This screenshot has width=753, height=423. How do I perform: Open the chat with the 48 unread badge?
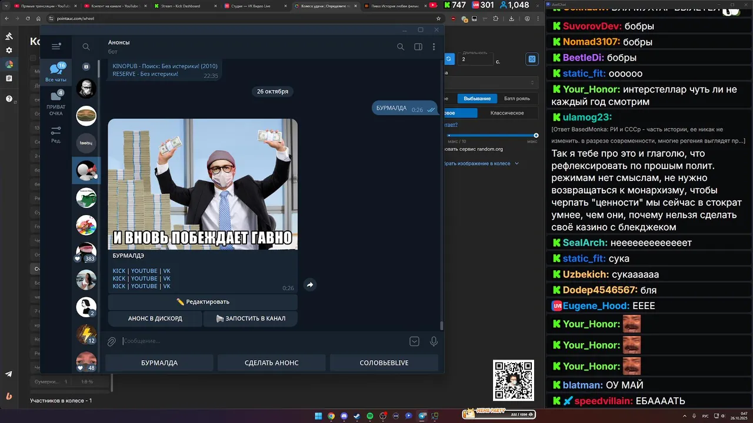pyautogui.click(x=86, y=361)
